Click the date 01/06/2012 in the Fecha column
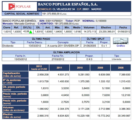This screenshot has width=133, height=120. (124, 31)
